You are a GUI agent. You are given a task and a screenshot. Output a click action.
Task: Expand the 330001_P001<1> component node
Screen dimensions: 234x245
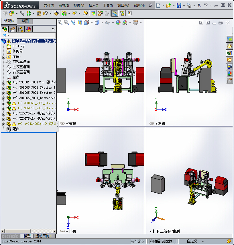pos(3,83)
